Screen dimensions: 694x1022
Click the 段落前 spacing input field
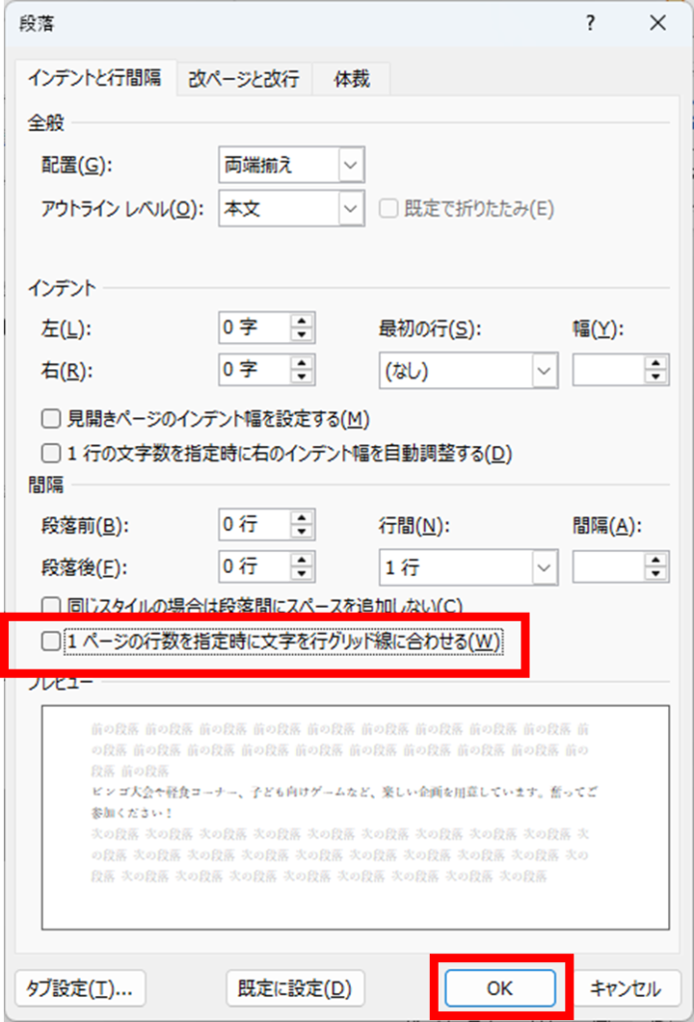(x=253, y=524)
